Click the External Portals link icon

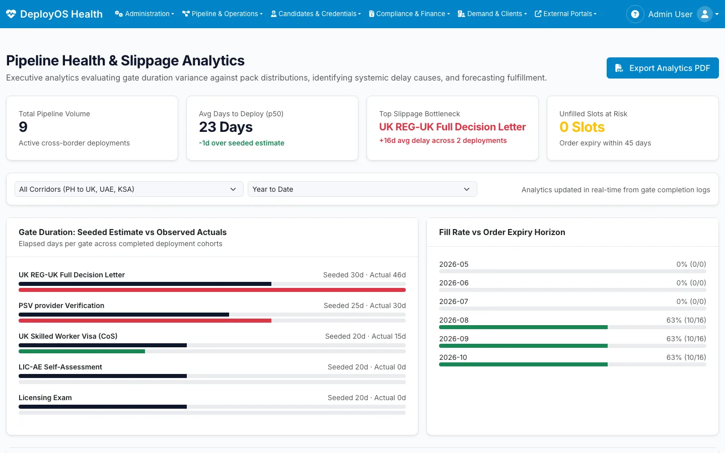click(538, 14)
